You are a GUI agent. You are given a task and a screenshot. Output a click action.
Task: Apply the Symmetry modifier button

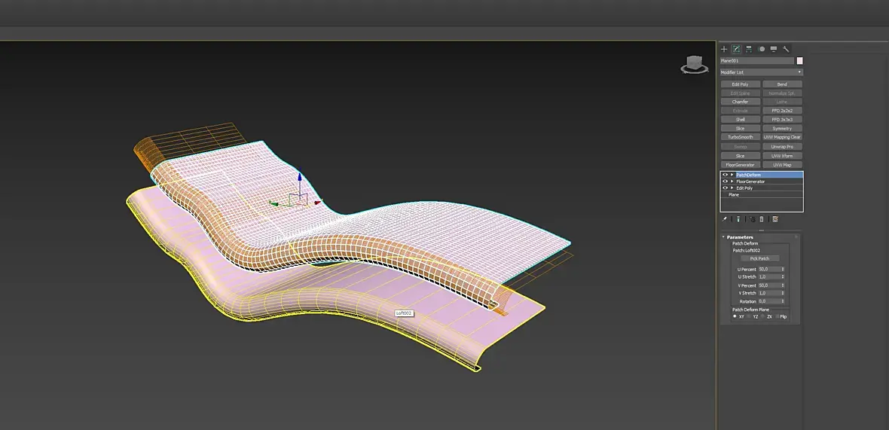[783, 129]
